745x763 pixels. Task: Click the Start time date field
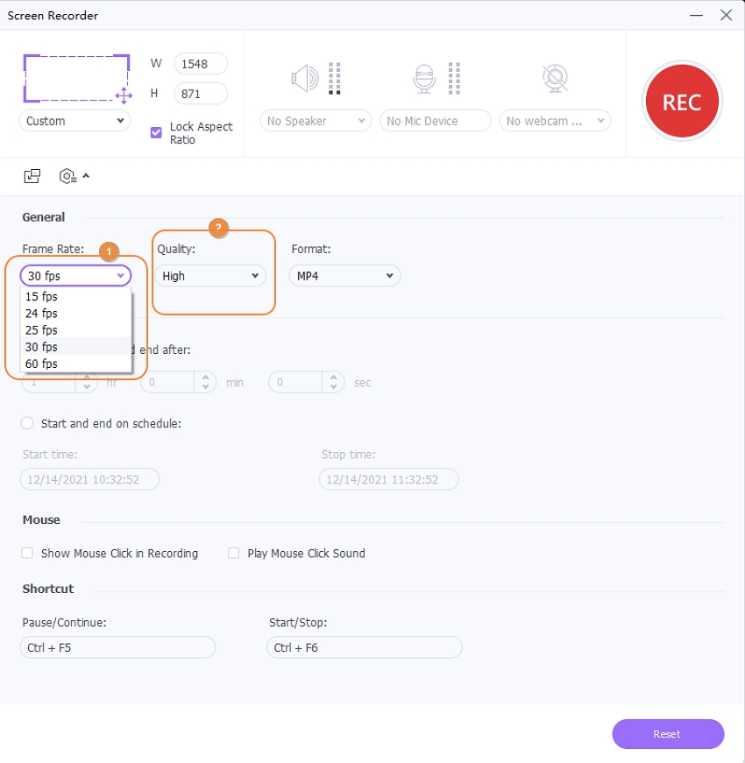tap(89, 479)
